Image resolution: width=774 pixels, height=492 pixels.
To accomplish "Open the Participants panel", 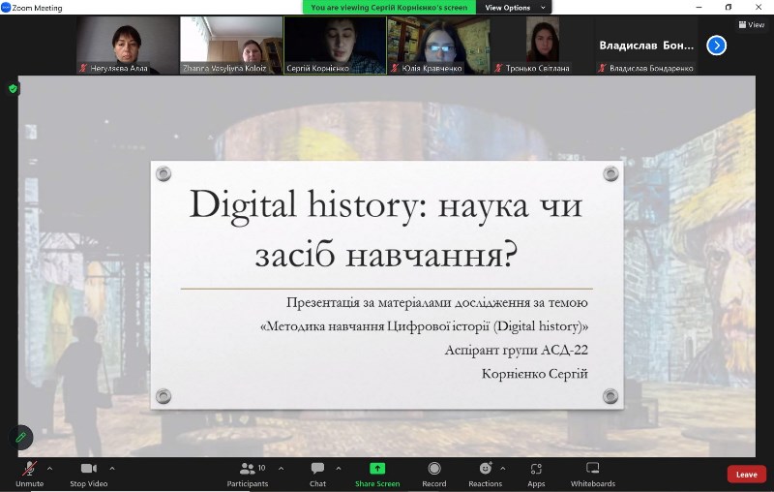I will (x=248, y=473).
